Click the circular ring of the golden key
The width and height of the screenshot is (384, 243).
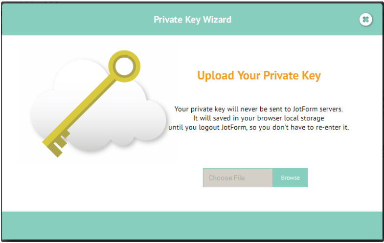pos(124,66)
